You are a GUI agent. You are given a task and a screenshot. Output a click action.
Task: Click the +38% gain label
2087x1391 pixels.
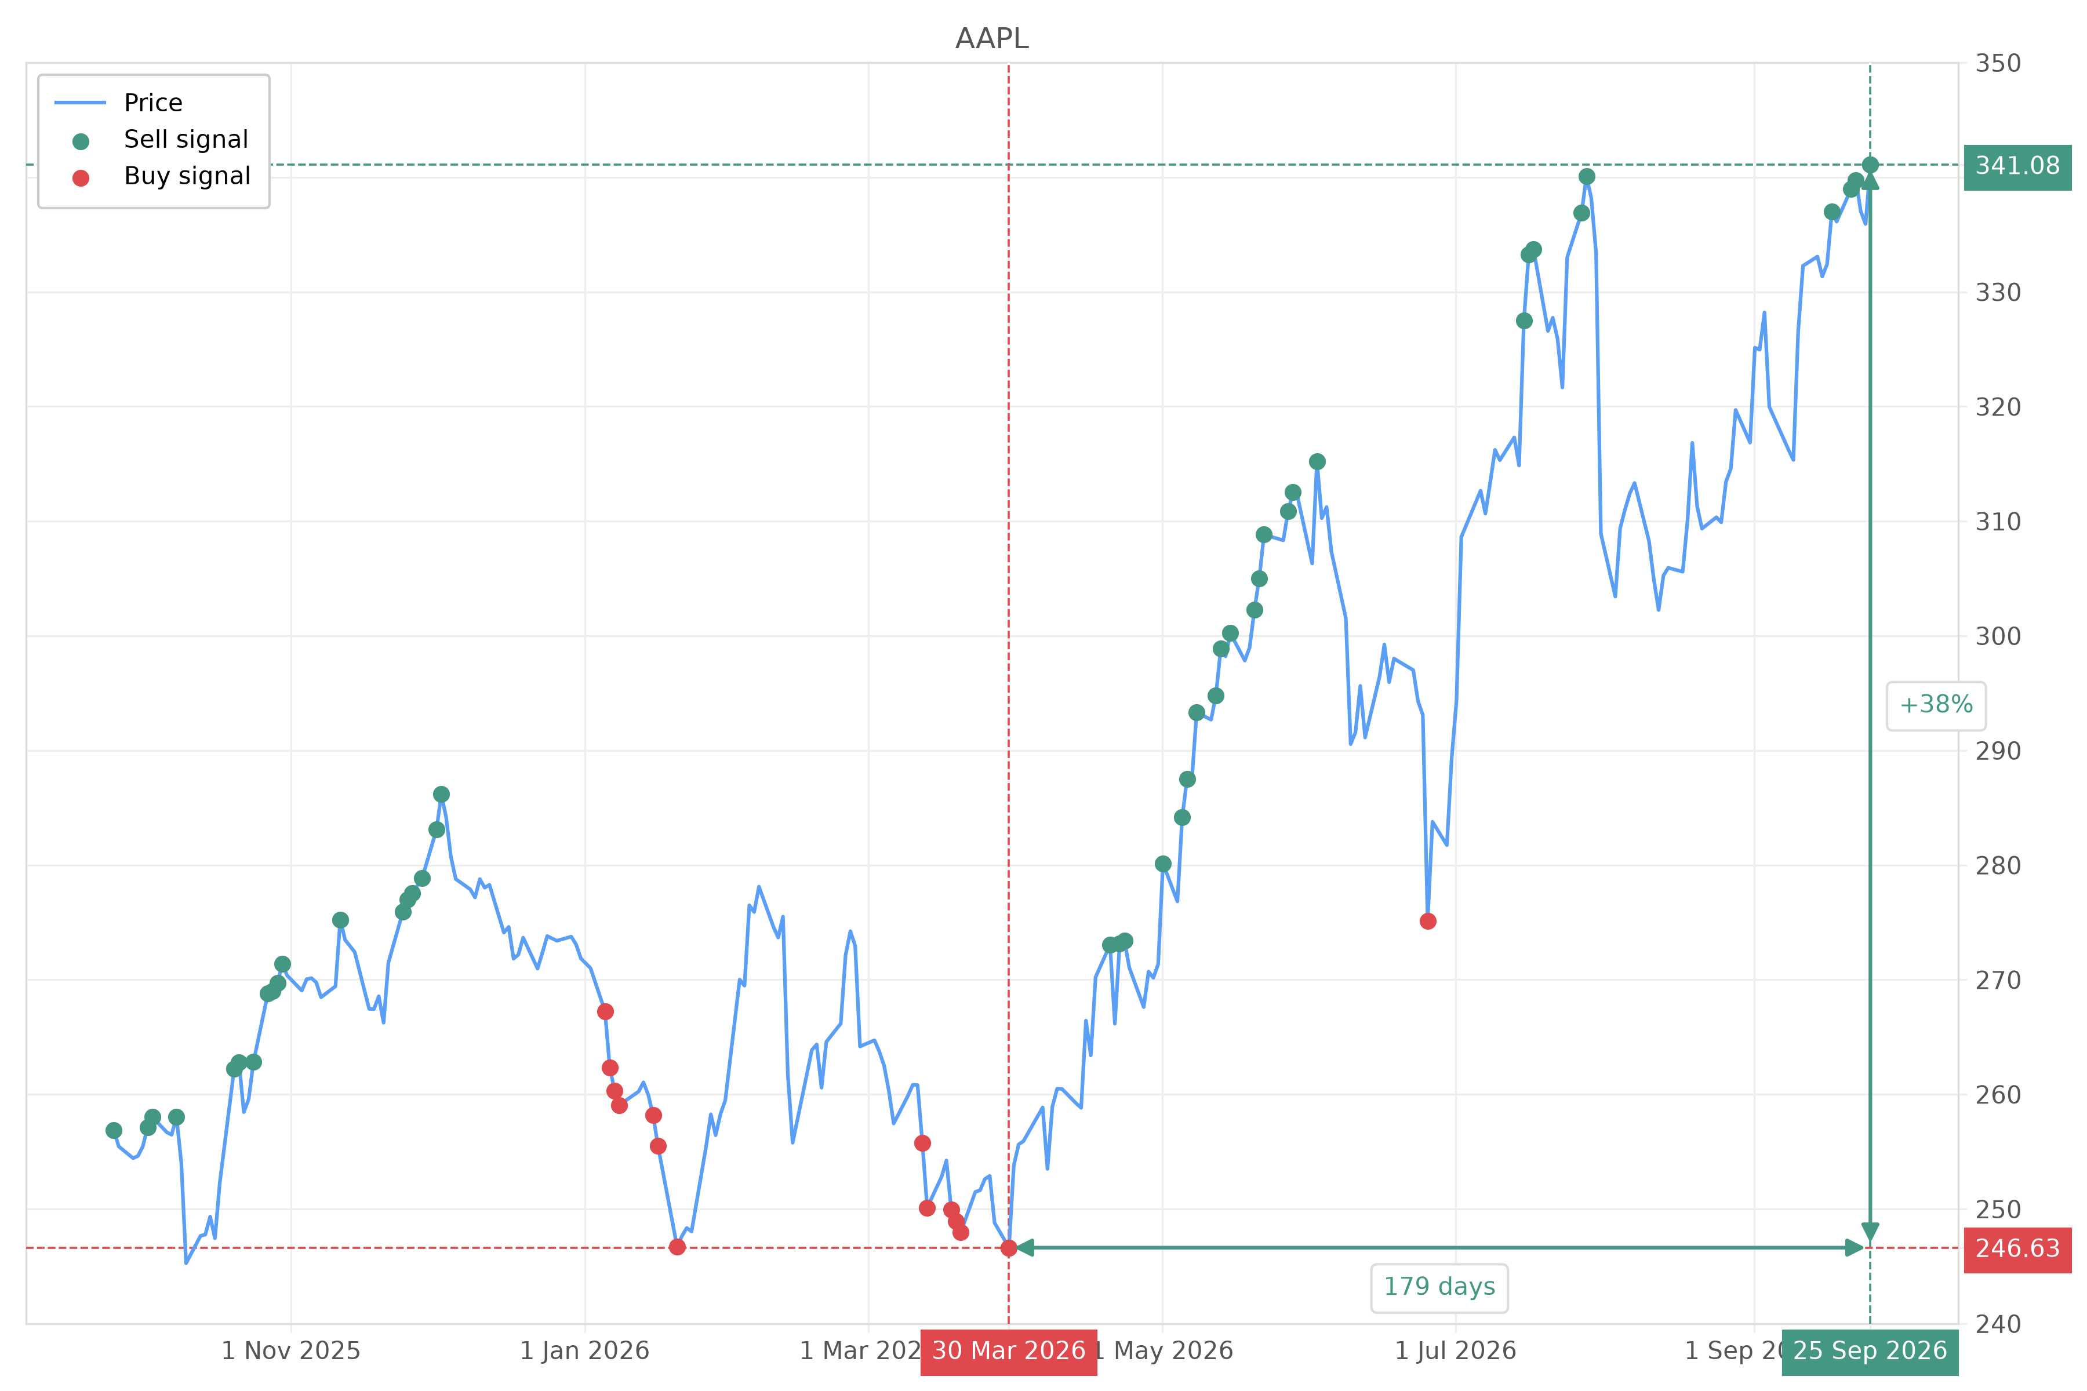tap(1936, 705)
